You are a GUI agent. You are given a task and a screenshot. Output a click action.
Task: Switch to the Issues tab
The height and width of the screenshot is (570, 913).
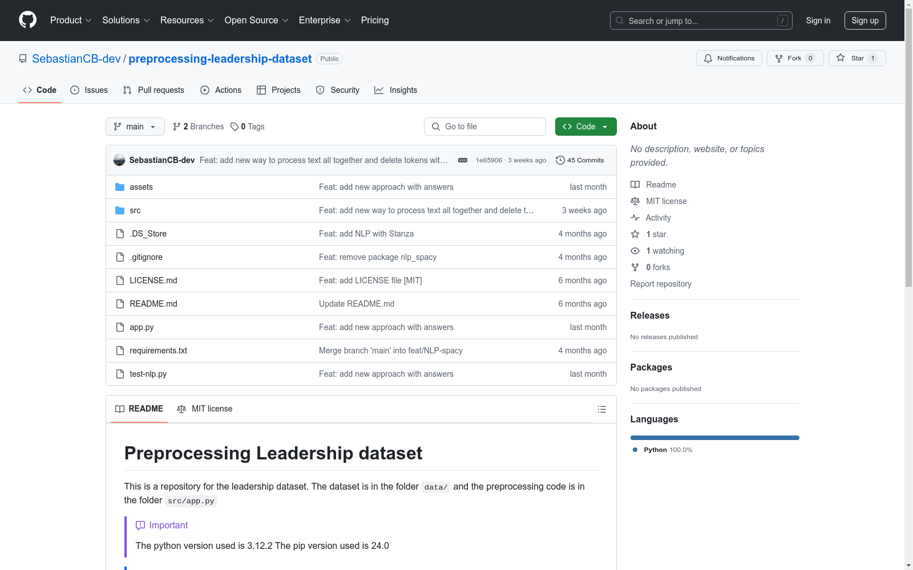tap(89, 90)
